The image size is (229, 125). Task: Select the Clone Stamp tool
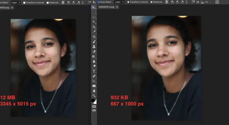(94, 47)
